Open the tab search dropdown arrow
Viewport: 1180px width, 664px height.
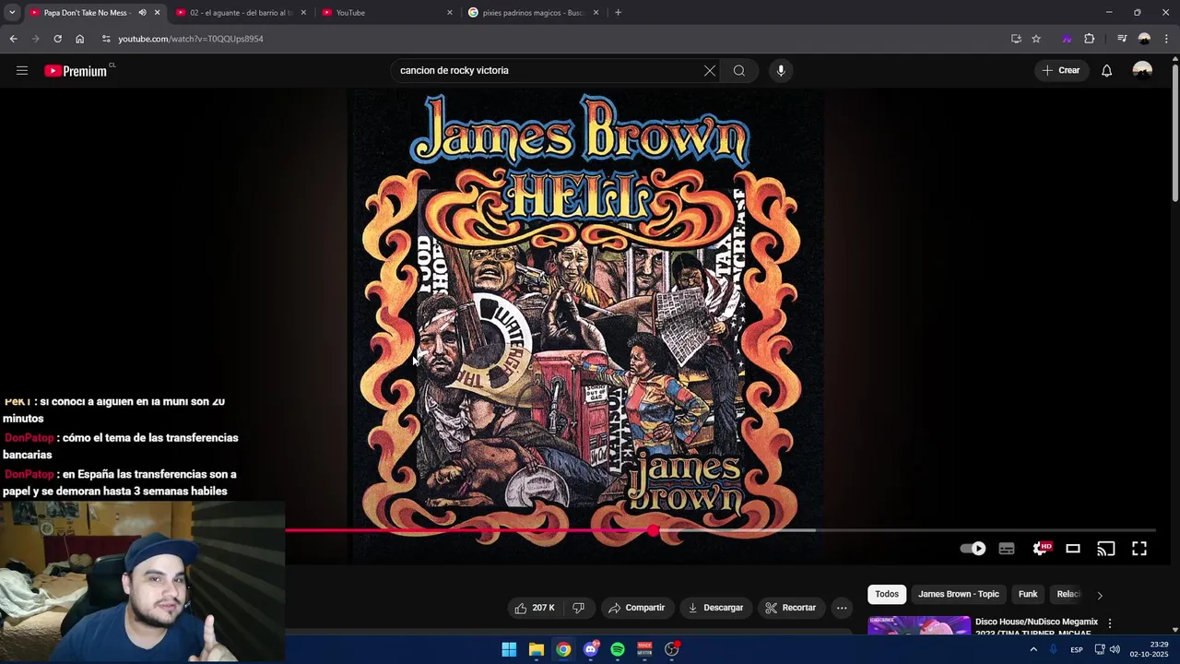[x=10, y=13]
